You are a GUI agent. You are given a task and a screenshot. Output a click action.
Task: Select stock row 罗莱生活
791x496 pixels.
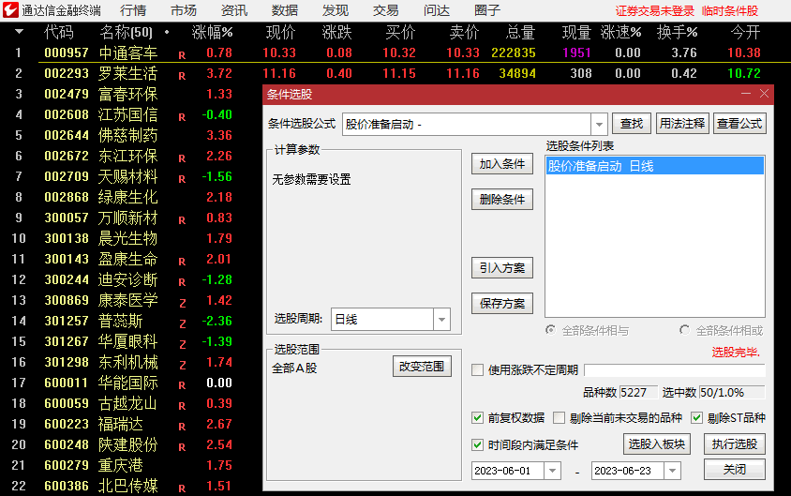[127, 74]
